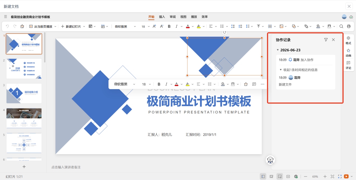Screen dimensions: 356x180
Task: Click the orange play slideshow button in the status bar
Action: pyautogui.click(x=346, y=176)
